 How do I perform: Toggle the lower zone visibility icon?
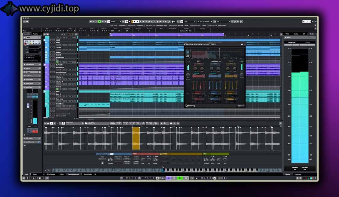[x=307, y=22]
